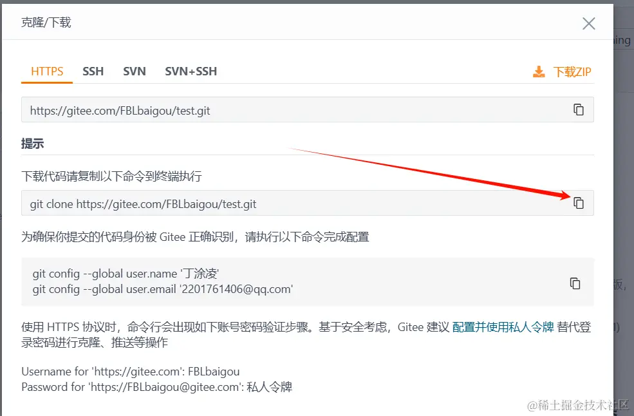Switch to the SVN tab
Viewport: 634px width, 416px height.
135,71
